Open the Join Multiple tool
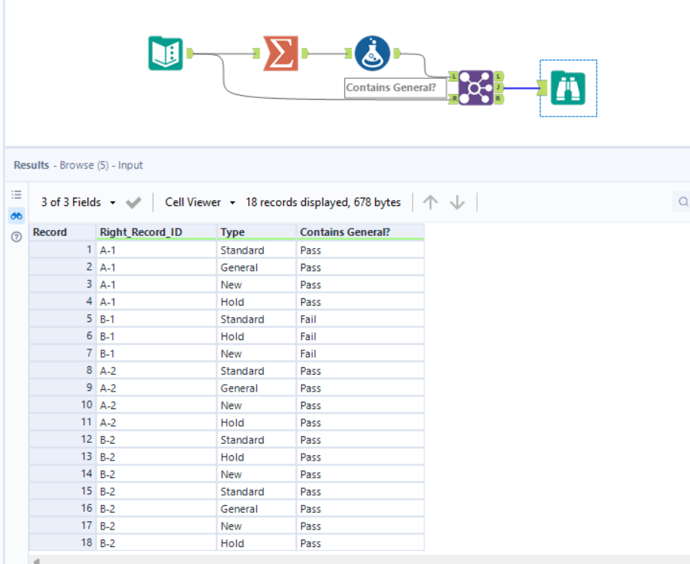 [476, 86]
